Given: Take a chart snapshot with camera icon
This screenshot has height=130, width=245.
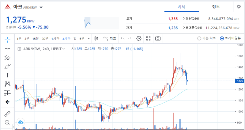Looking at the screenshot, I should (x=158, y=38).
